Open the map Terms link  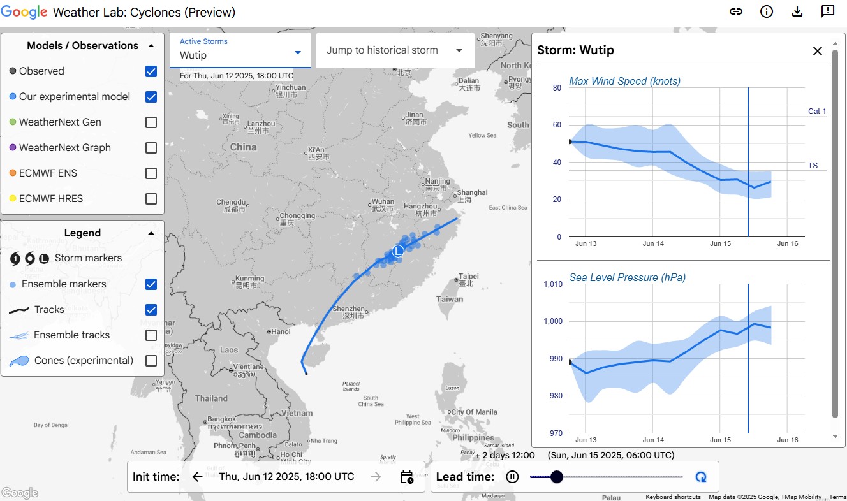(838, 497)
